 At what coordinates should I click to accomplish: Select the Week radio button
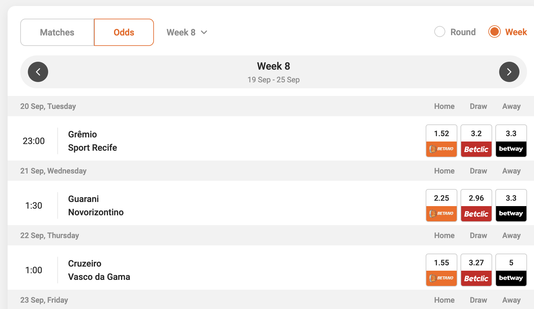coord(494,32)
